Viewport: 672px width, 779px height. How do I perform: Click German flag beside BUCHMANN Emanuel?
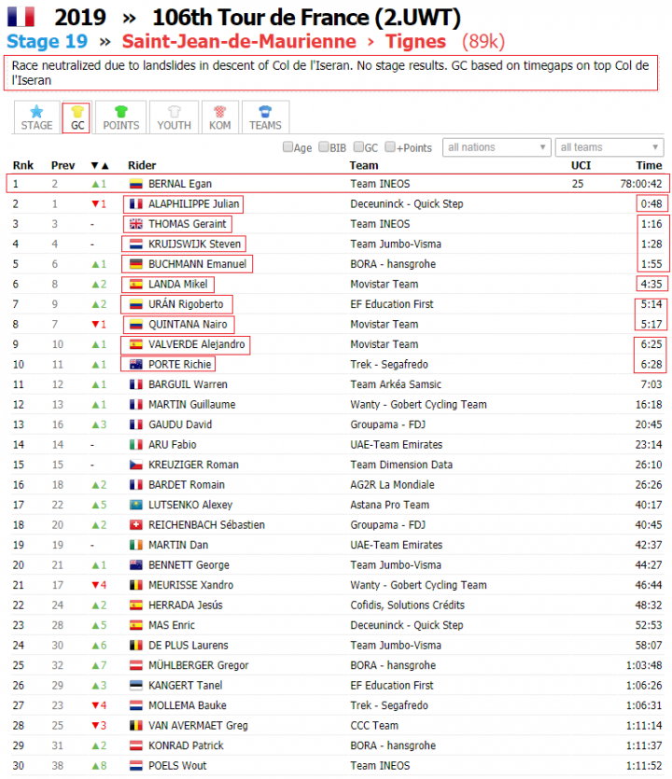tap(136, 264)
